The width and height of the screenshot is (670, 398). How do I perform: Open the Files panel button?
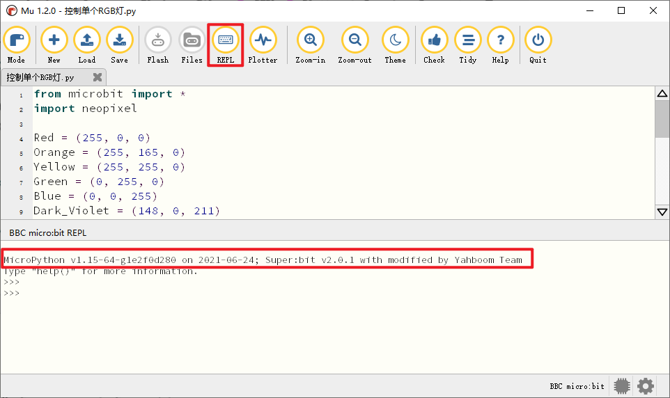(192, 45)
